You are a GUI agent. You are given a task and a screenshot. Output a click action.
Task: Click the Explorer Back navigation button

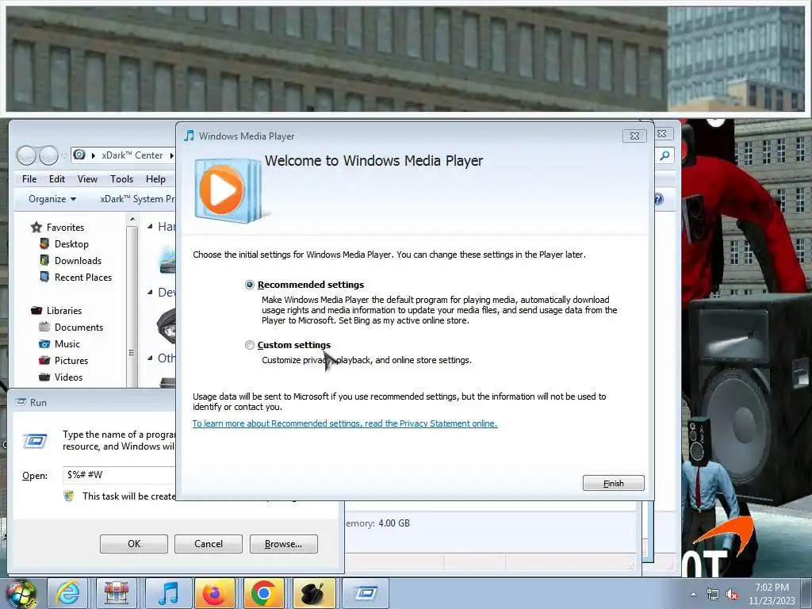(x=26, y=155)
